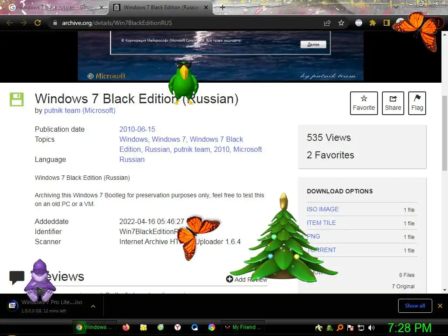
Task: Select the '535 Views' text
Action: (x=329, y=137)
